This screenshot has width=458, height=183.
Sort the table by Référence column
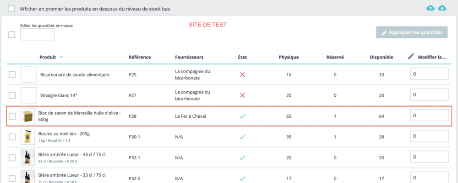tap(140, 57)
